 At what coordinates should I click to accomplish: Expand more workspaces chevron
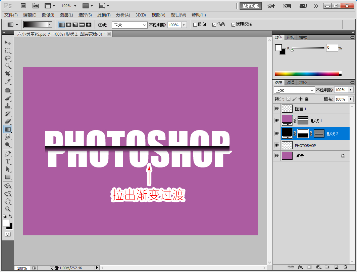click(316, 6)
